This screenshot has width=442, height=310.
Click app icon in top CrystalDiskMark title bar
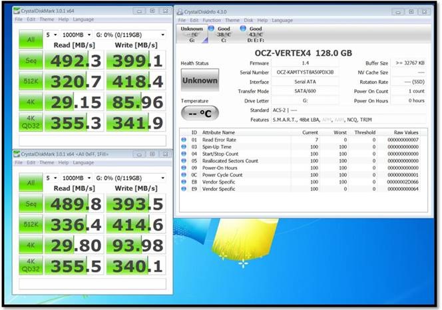(17, 11)
